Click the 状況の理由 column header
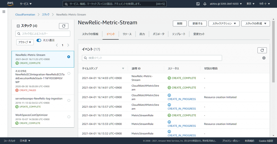Viewport: 277px width, 144px height. (x=211, y=69)
